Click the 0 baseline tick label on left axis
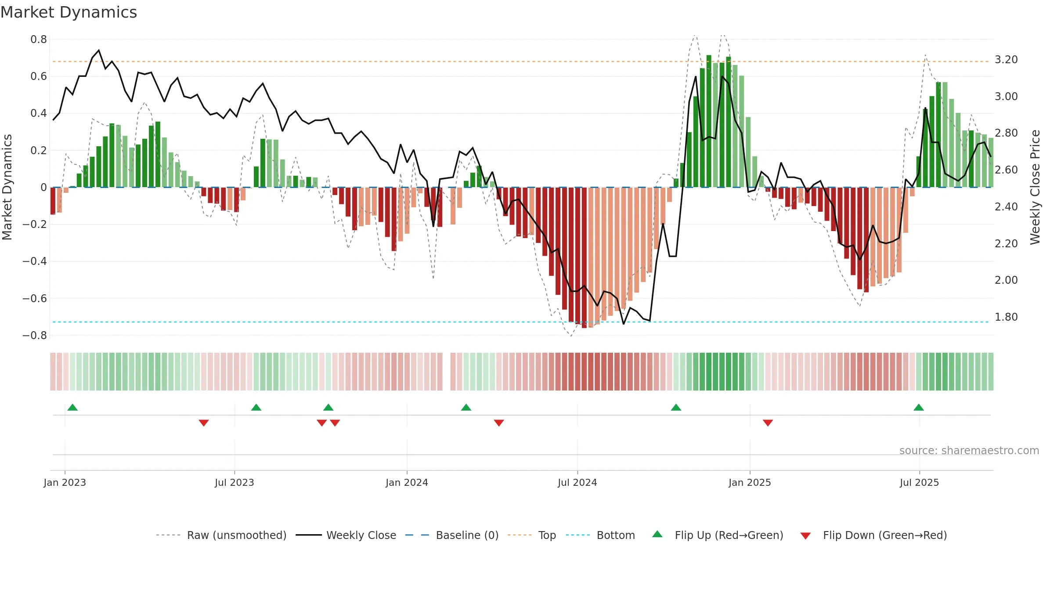 tap(43, 188)
